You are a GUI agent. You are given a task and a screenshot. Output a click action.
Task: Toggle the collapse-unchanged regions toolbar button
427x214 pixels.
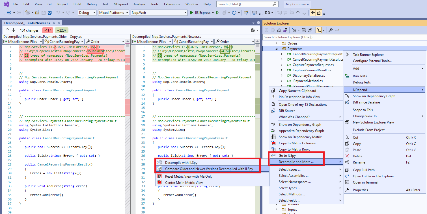pyautogui.click(x=313, y=13)
